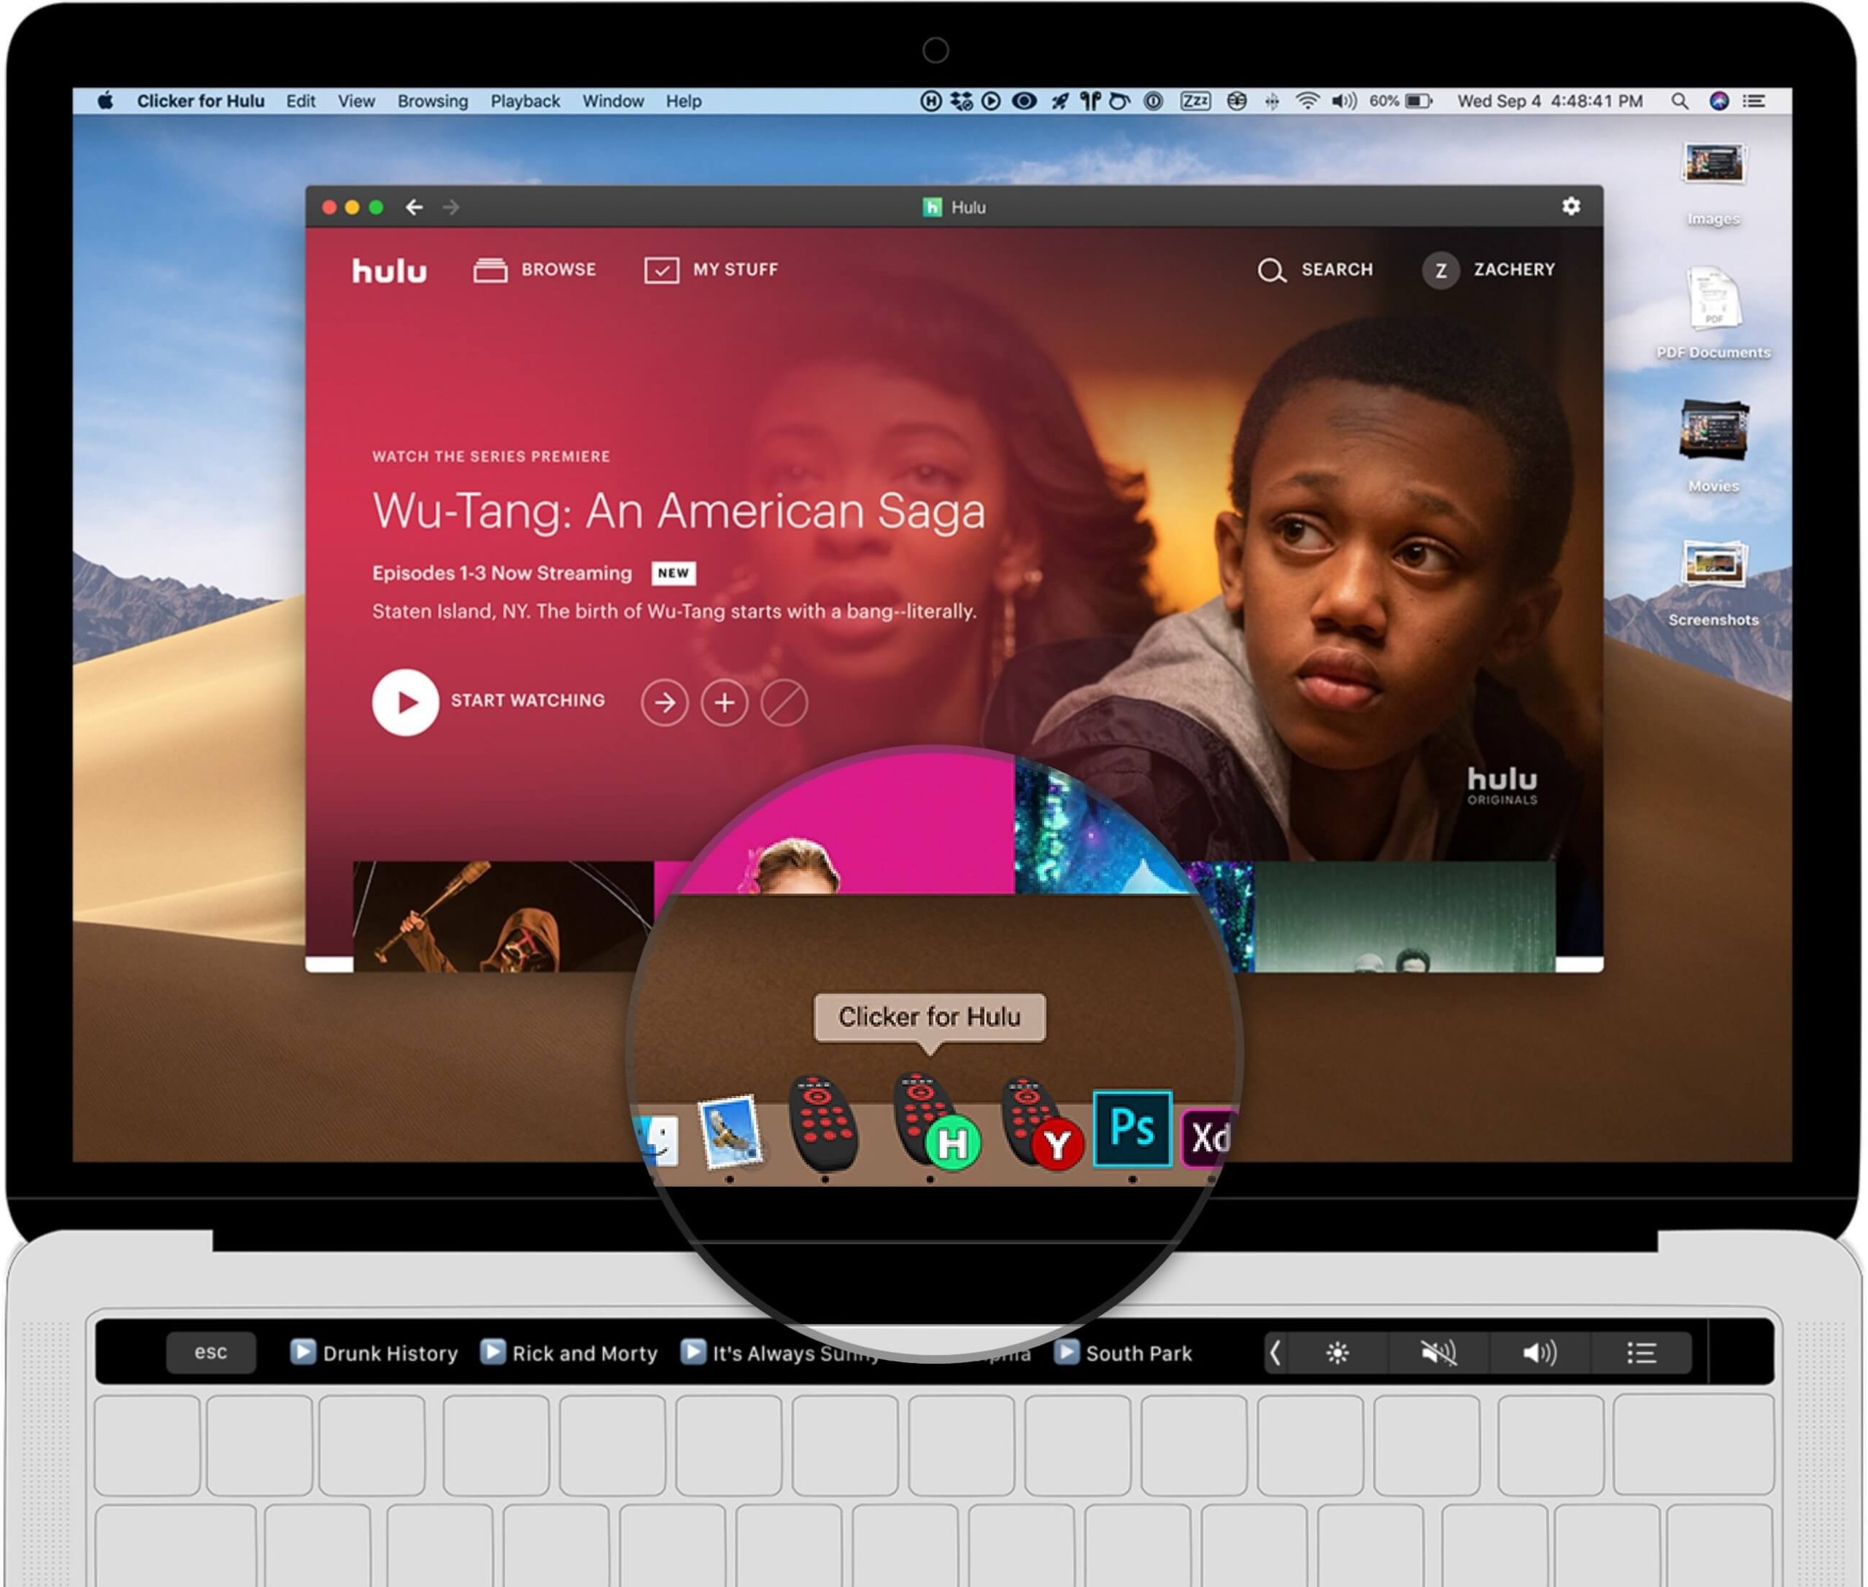This screenshot has height=1587, width=1868.
Task: Click the Dropbox icon in menu bar
Action: tap(961, 101)
